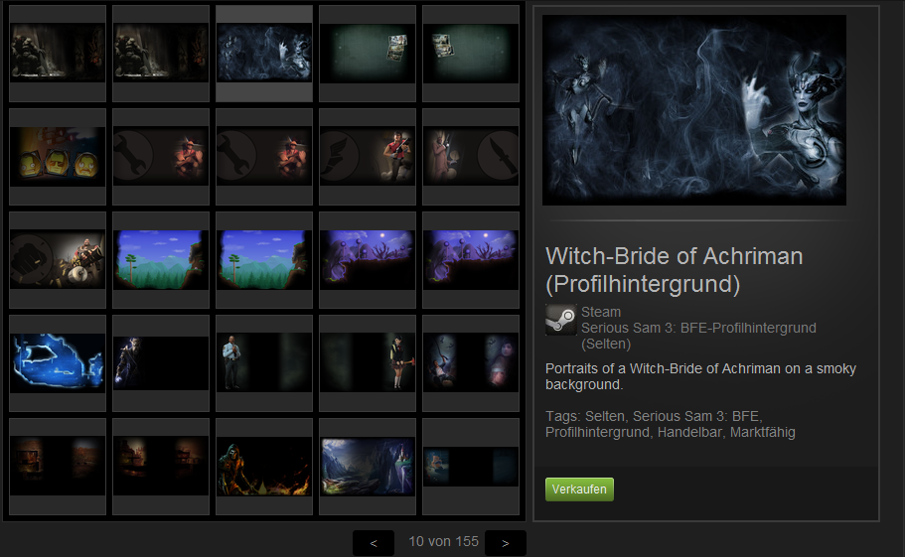
Task: Select the glowing blue map thumbnail
Action: [58, 362]
